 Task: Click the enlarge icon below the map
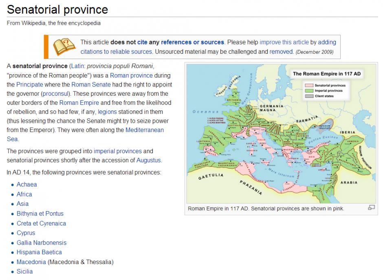pos(371,208)
